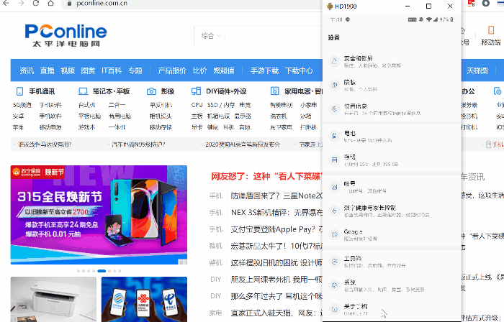Open the 工具箱 utilities icon in phone settings
The width and height of the screenshot is (504, 322).
(x=334, y=262)
